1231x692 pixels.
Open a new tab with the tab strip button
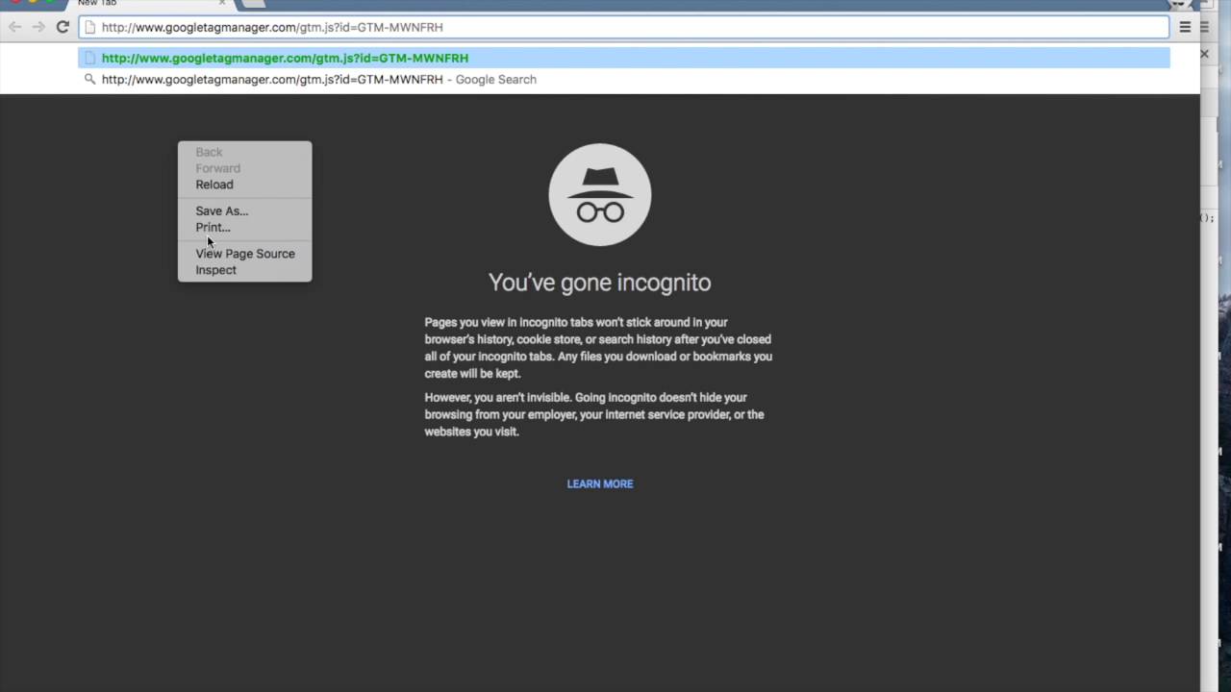coord(253,3)
